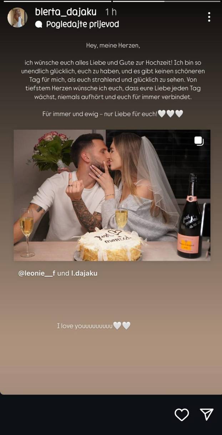Click the translation speech bubble icon
This screenshot has height=435, width=222.
(39, 24)
